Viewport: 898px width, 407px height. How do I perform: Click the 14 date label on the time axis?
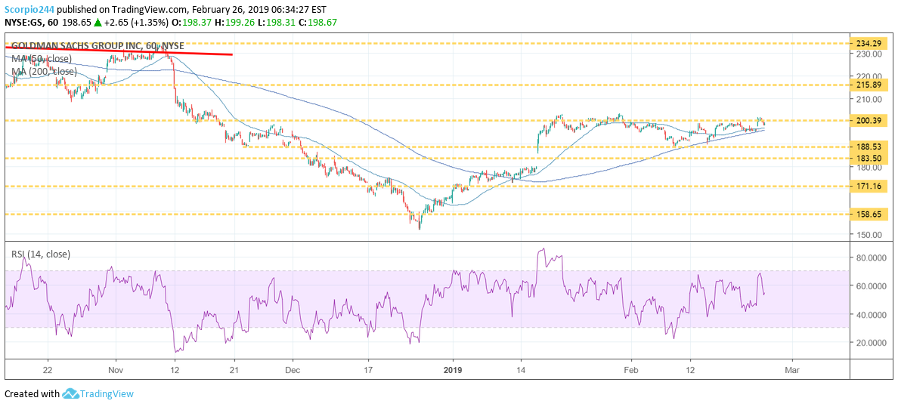pyautogui.click(x=521, y=369)
